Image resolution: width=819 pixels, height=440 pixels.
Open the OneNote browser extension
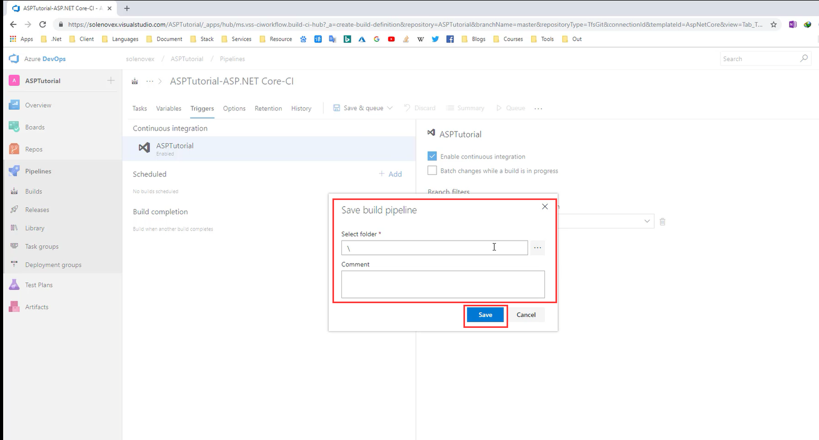click(793, 24)
